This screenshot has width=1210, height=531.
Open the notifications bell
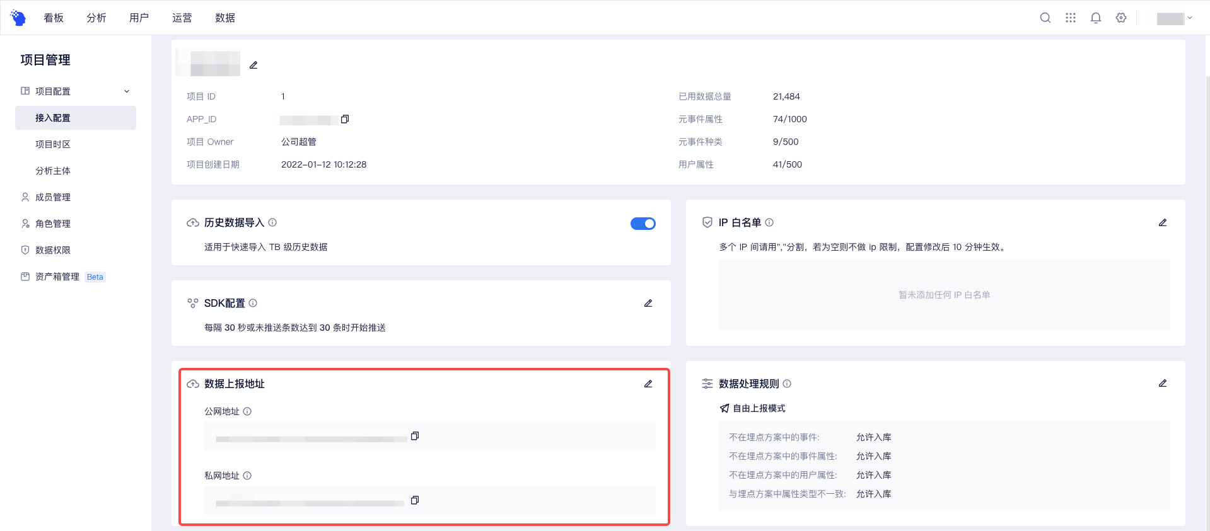click(1095, 18)
